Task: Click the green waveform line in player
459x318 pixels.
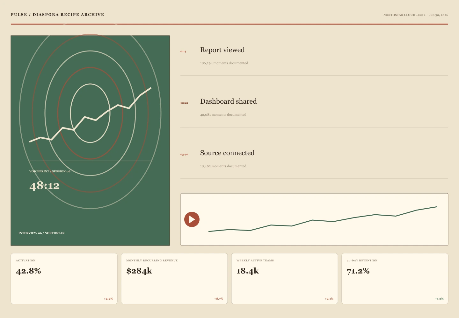Action: pyautogui.click(x=323, y=219)
